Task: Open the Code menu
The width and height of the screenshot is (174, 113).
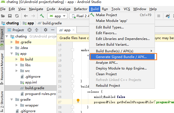Action: 51,9
